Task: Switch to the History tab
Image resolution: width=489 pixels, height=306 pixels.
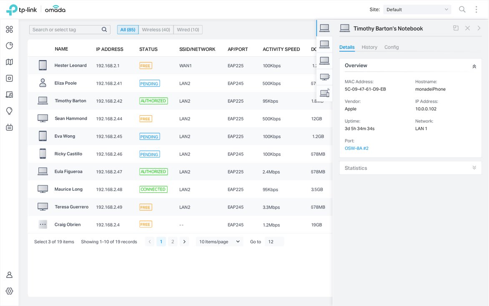Action: (369, 47)
